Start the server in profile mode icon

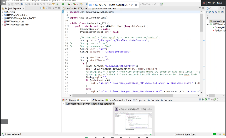209,99
